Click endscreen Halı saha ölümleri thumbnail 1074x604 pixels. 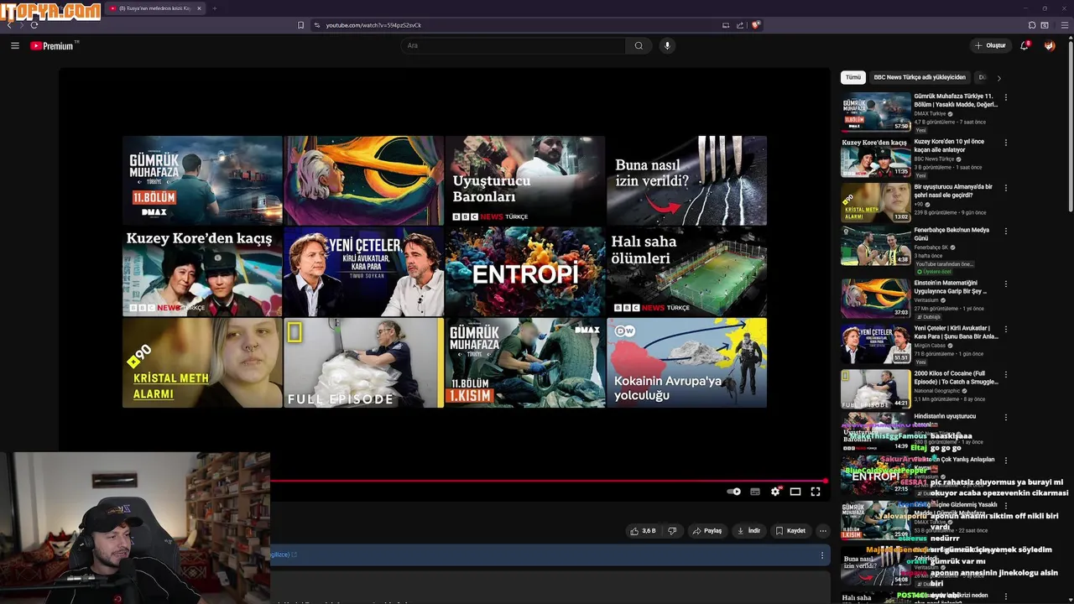pos(686,272)
